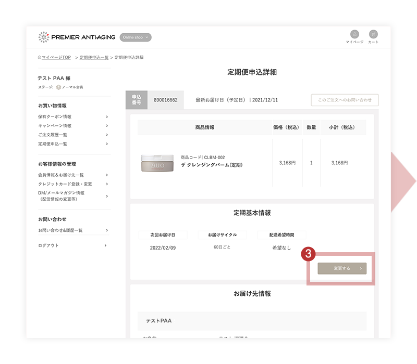The height and width of the screenshot is (364, 417).
Task: Select 定期便申込一覧 in sidebar
Action: pos(53,144)
